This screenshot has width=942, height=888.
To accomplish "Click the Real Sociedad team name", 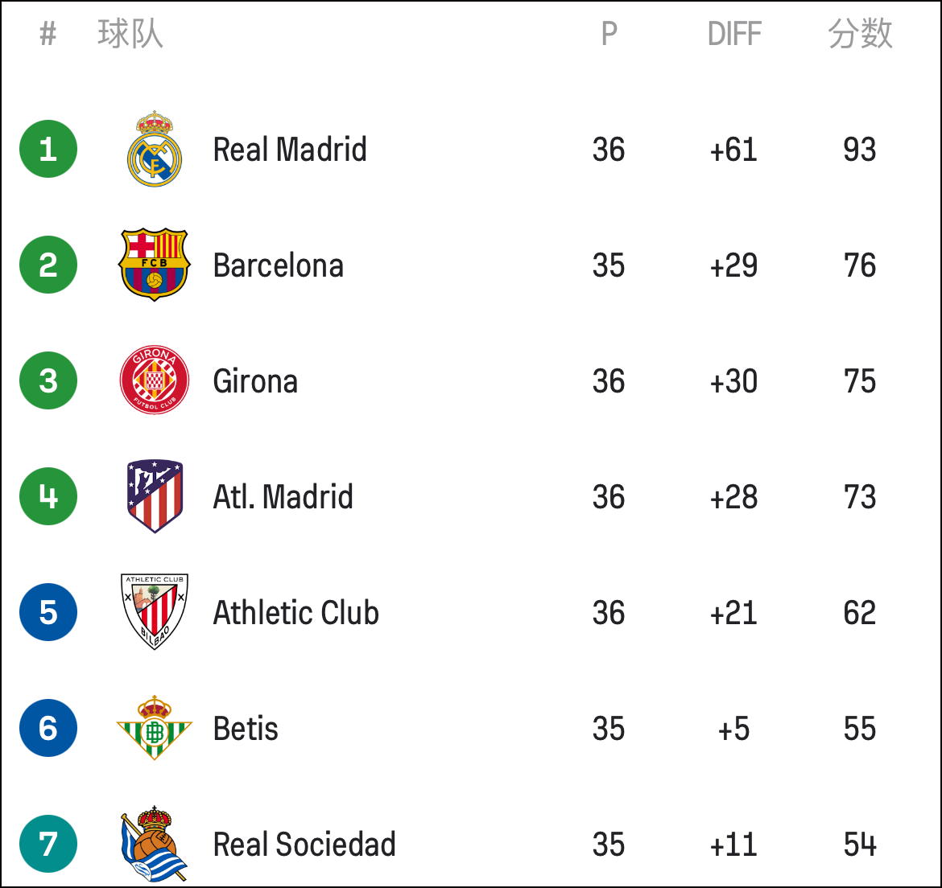I will click(x=304, y=845).
